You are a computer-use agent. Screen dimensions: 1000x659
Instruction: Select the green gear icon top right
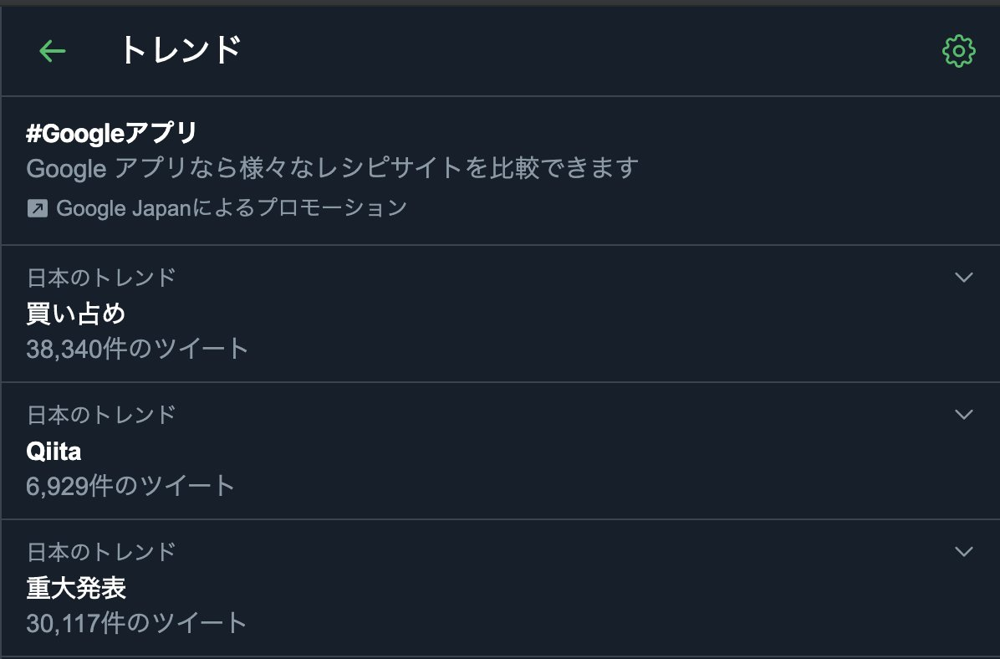coord(958,50)
